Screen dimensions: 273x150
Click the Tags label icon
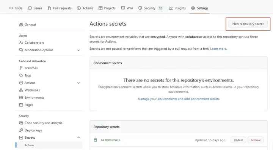(21, 75)
